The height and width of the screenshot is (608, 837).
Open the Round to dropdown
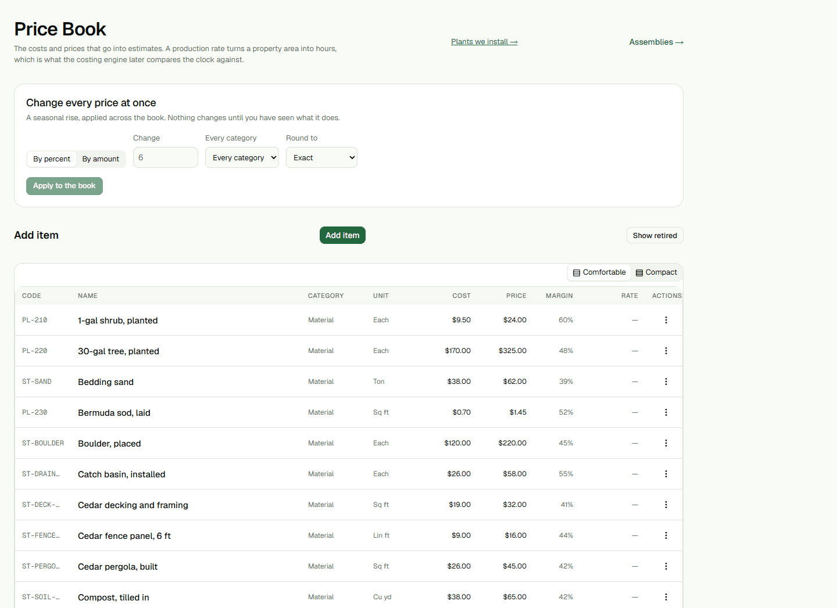321,157
